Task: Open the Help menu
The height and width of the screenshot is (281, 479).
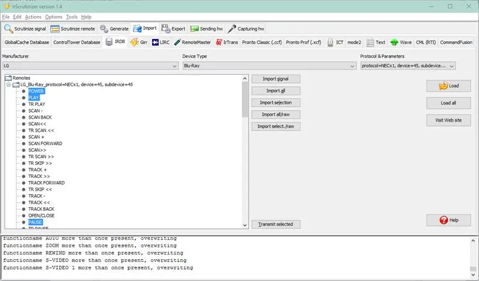Action: [86, 17]
